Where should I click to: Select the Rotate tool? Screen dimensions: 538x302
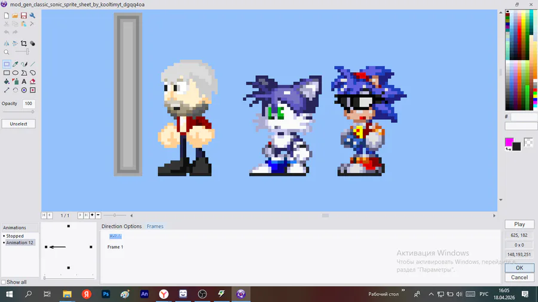16,90
